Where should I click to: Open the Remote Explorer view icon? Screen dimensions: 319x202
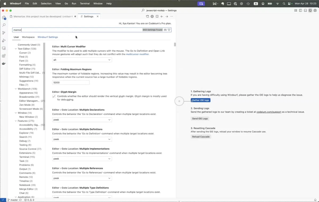click(x=4, y=48)
